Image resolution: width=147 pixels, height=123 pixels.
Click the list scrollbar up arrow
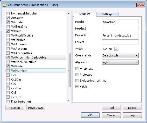pos(69,13)
